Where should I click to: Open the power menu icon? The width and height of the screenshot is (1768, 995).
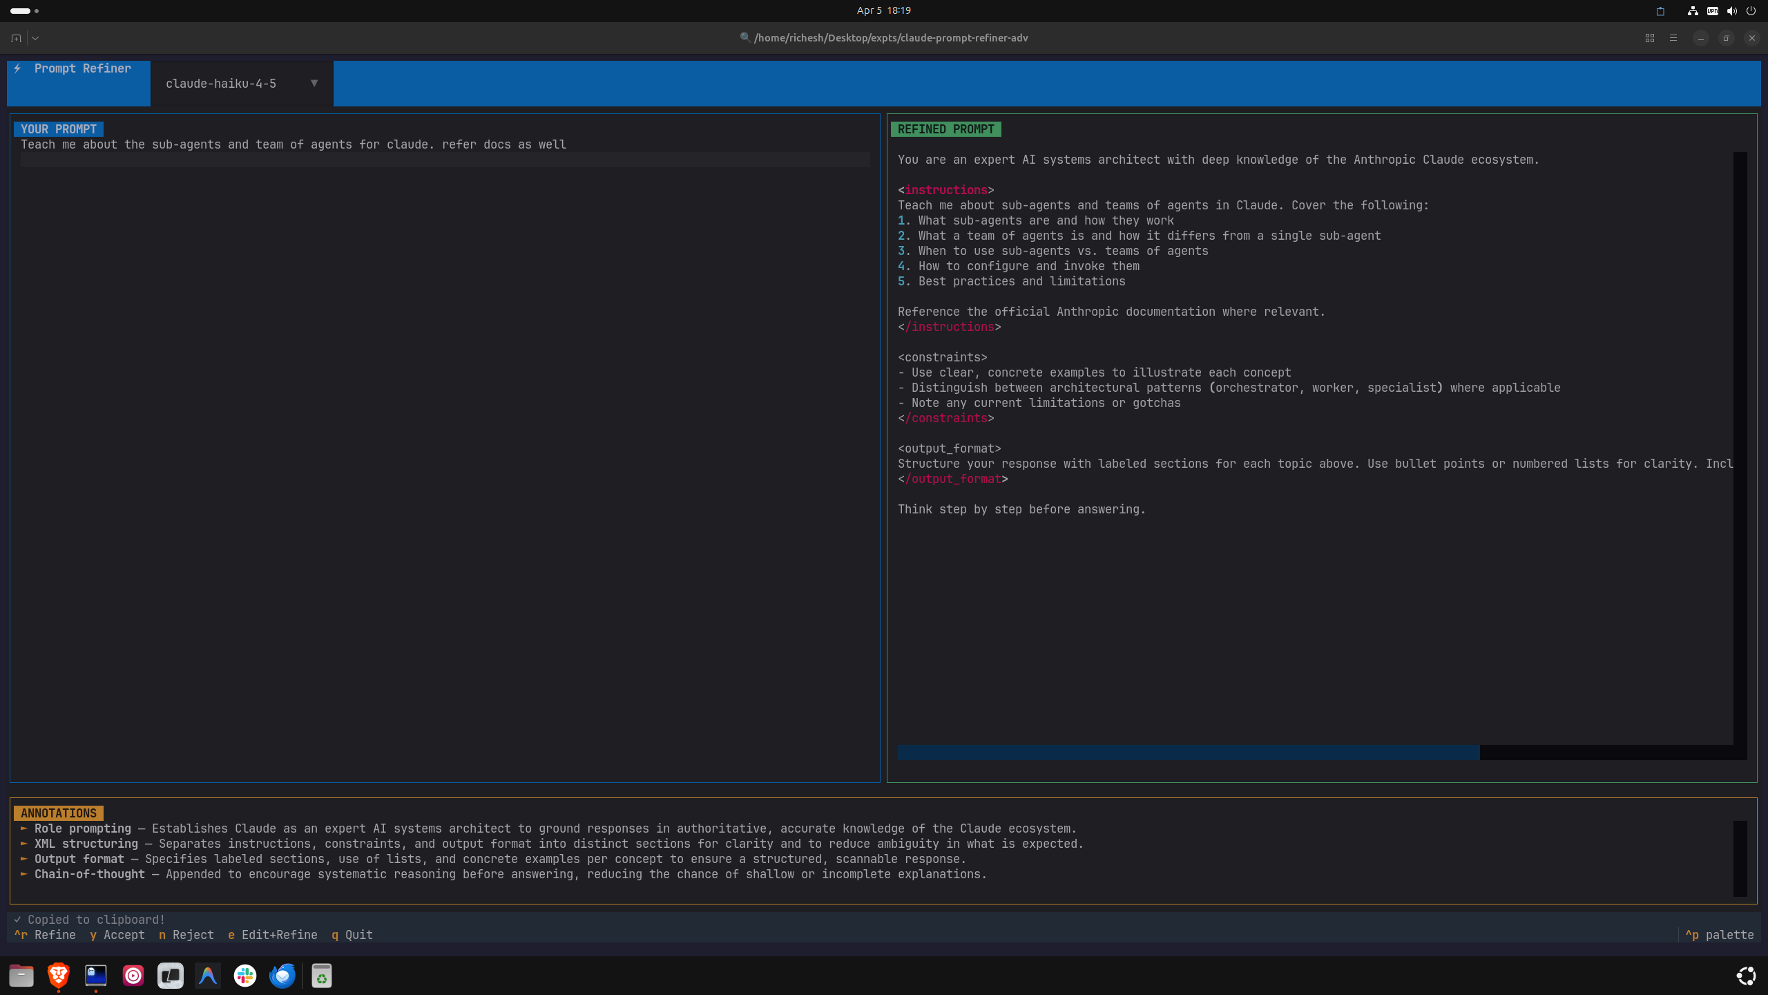point(1751,11)
